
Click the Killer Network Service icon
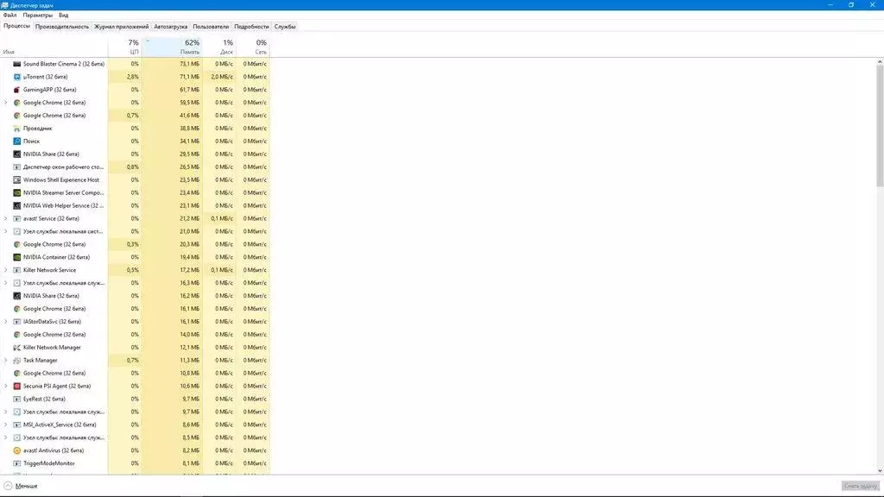click(x=17, y=270)
